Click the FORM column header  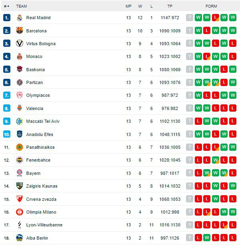(x=211, y=6)
